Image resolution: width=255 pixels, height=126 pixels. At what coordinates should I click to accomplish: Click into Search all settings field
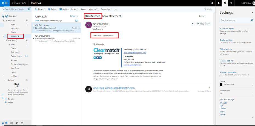click(x=235, y=20)
